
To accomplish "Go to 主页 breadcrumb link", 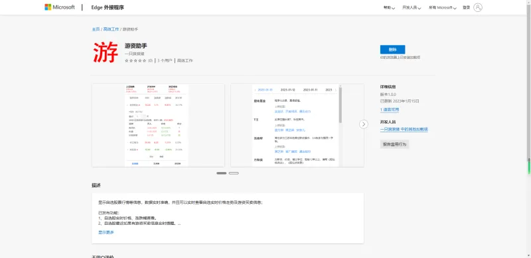I will (96, 29).
